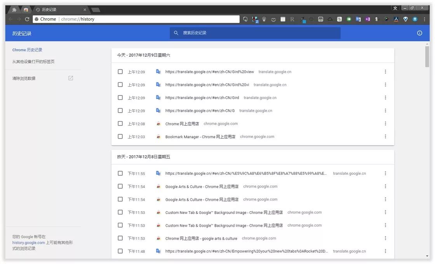Image resolution: width=435 pixels, height=264 pixels.
Task: Select Chrome 历史记录 in the sidebar
Action: tap(27, 50)
